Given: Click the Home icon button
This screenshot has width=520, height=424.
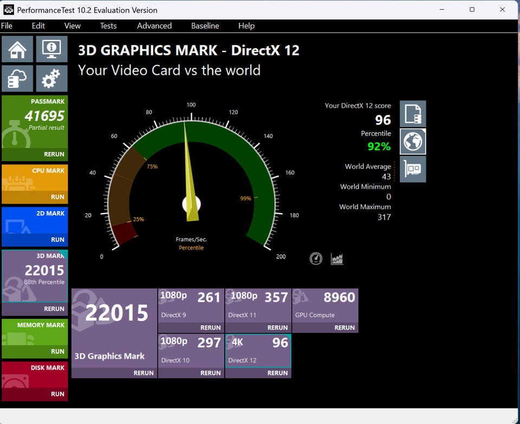Looking at the screenshot, I should 17,49.
